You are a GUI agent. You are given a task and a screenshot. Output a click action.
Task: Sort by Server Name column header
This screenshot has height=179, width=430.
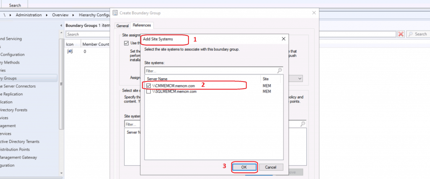point(157,79)
